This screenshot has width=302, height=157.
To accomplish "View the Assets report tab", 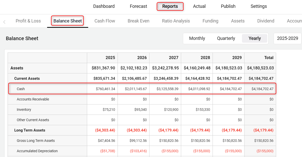I will tap(238, 21).
